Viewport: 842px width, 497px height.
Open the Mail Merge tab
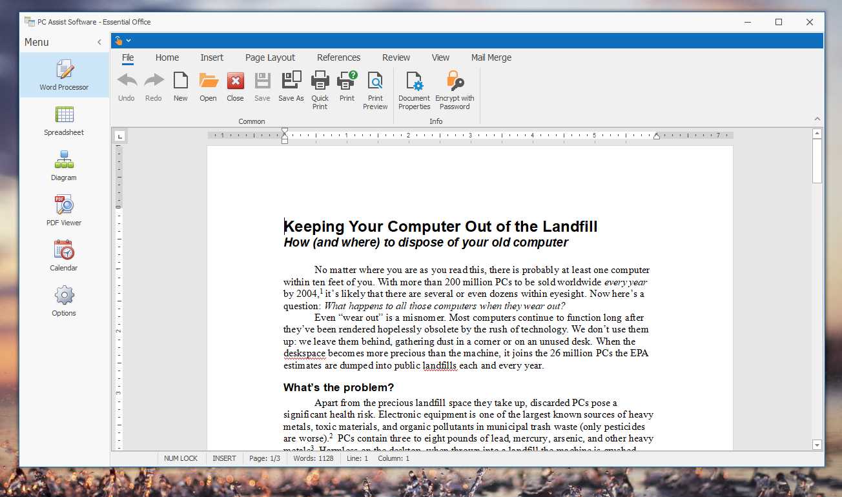click(x=491, y=57)
